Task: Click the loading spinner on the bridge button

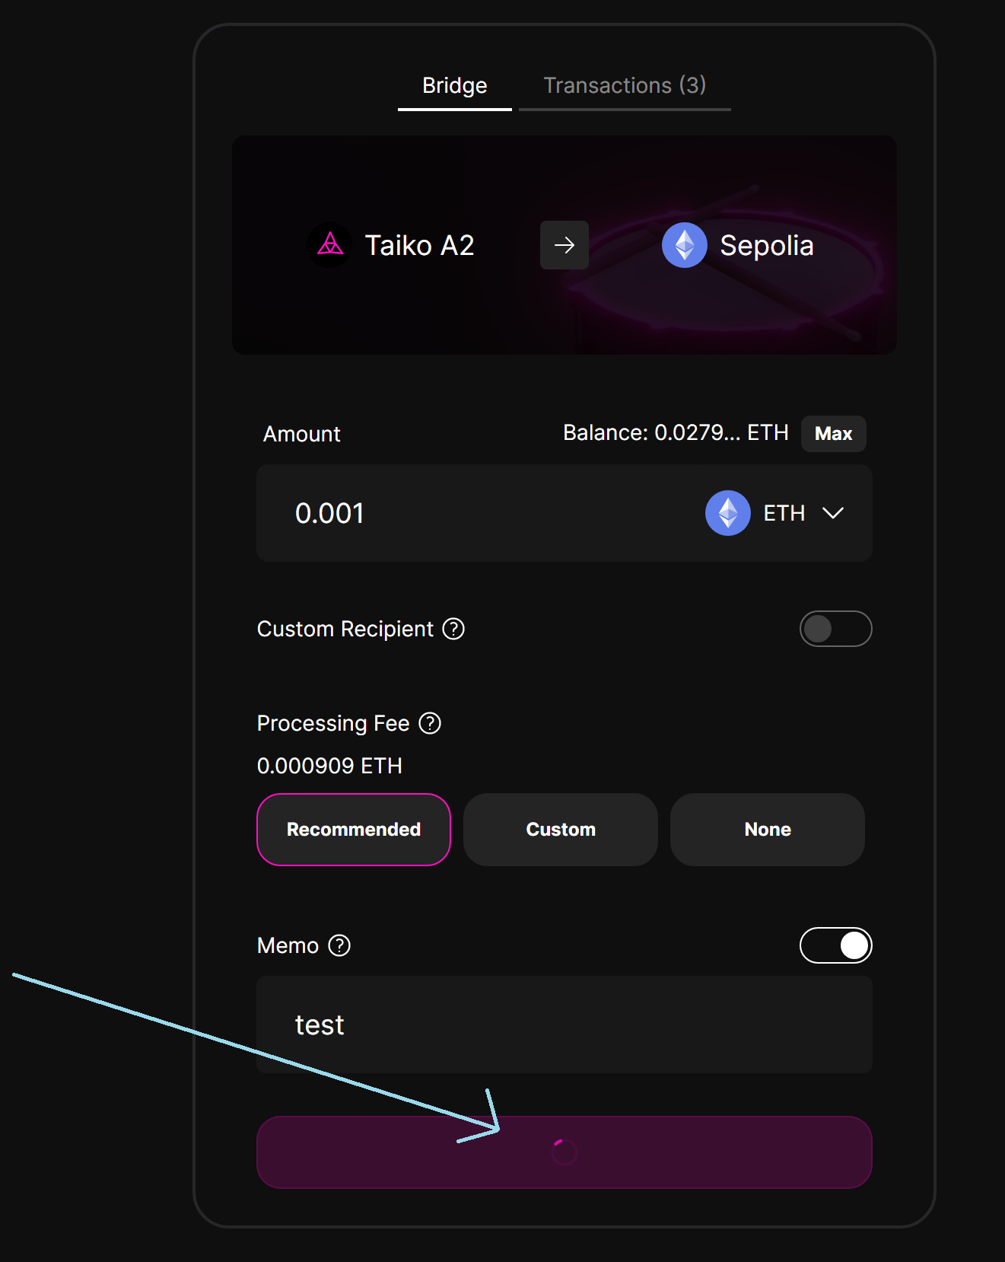Action: pyautogui.click(x=564, y=1152)
